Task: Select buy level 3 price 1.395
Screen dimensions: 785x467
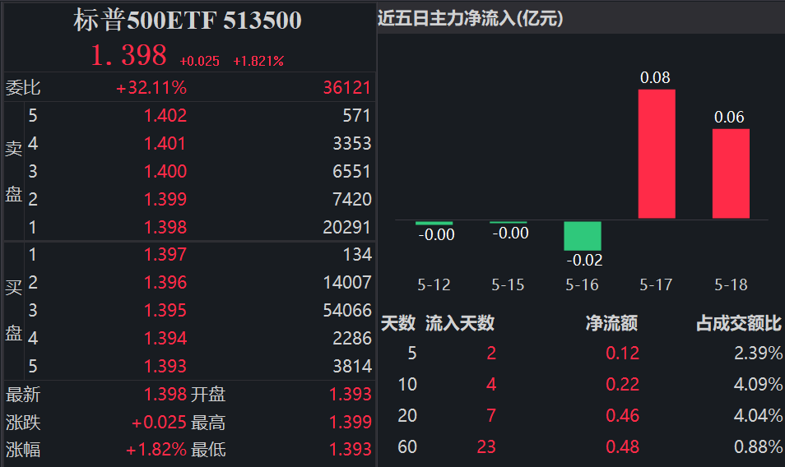Action: pos(165,311)
